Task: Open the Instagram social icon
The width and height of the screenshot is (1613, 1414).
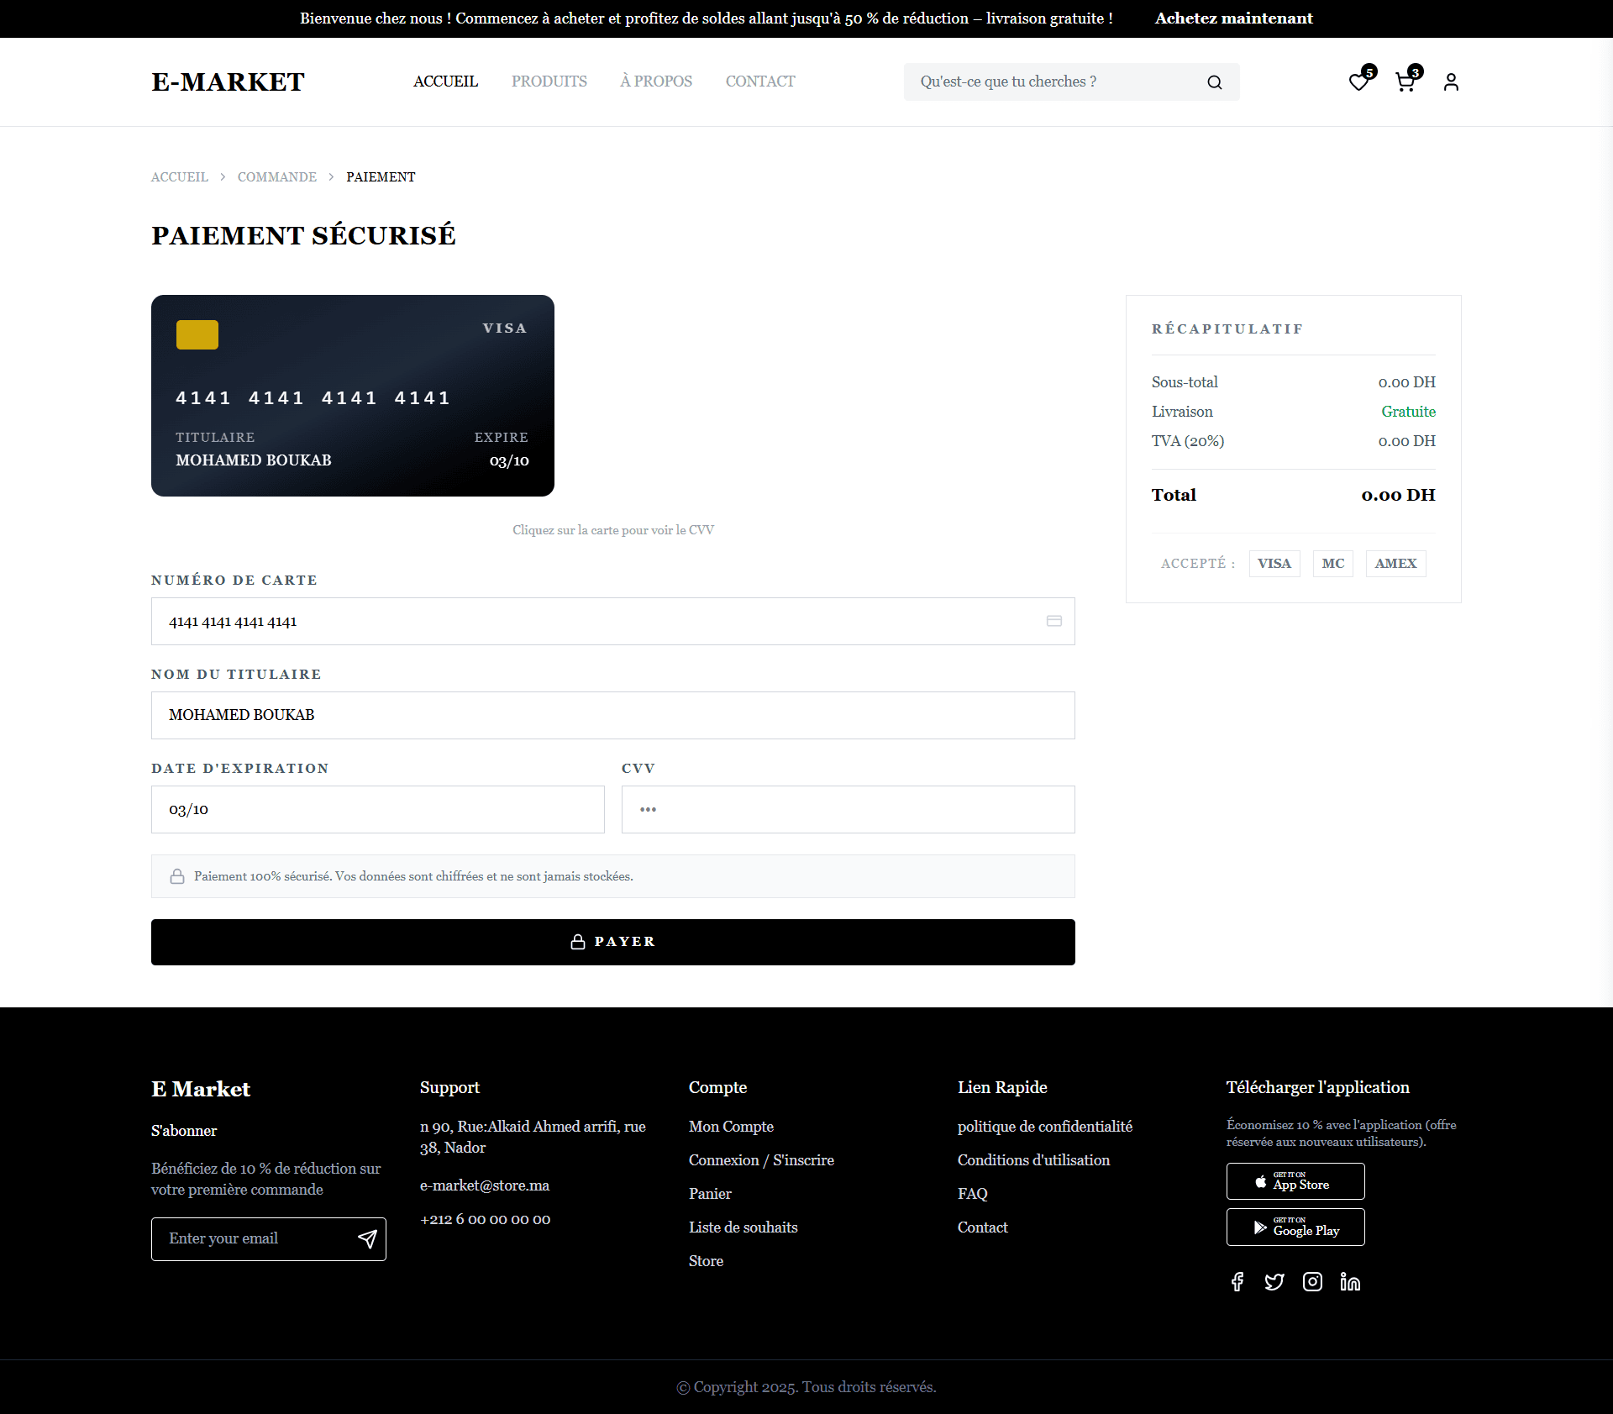Action: (1312, 1281)
